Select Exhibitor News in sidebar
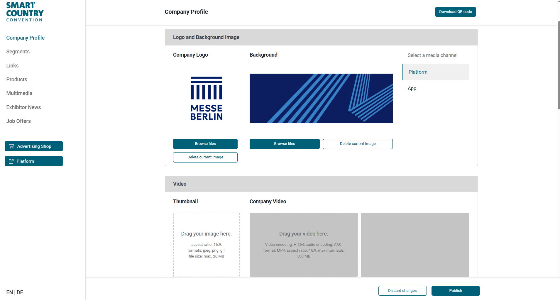The image size is (560, 303). click(23, 107)
